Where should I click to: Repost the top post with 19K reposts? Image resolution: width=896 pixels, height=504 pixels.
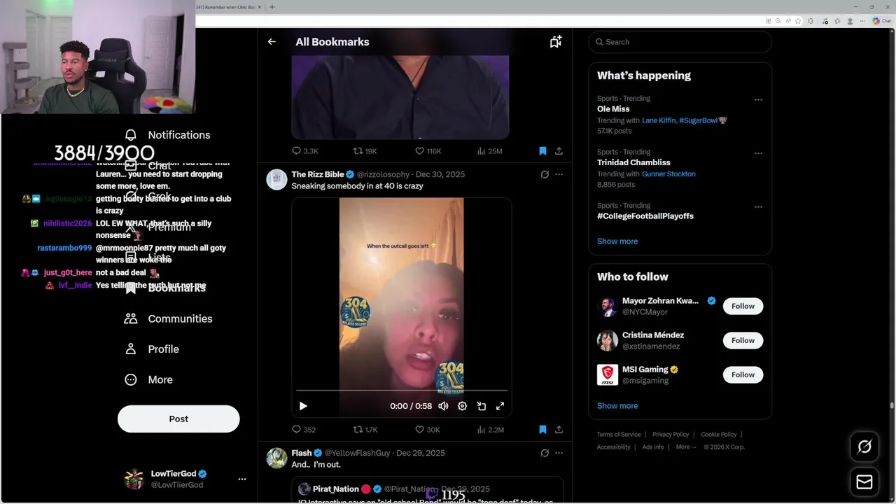click(365, 150)
